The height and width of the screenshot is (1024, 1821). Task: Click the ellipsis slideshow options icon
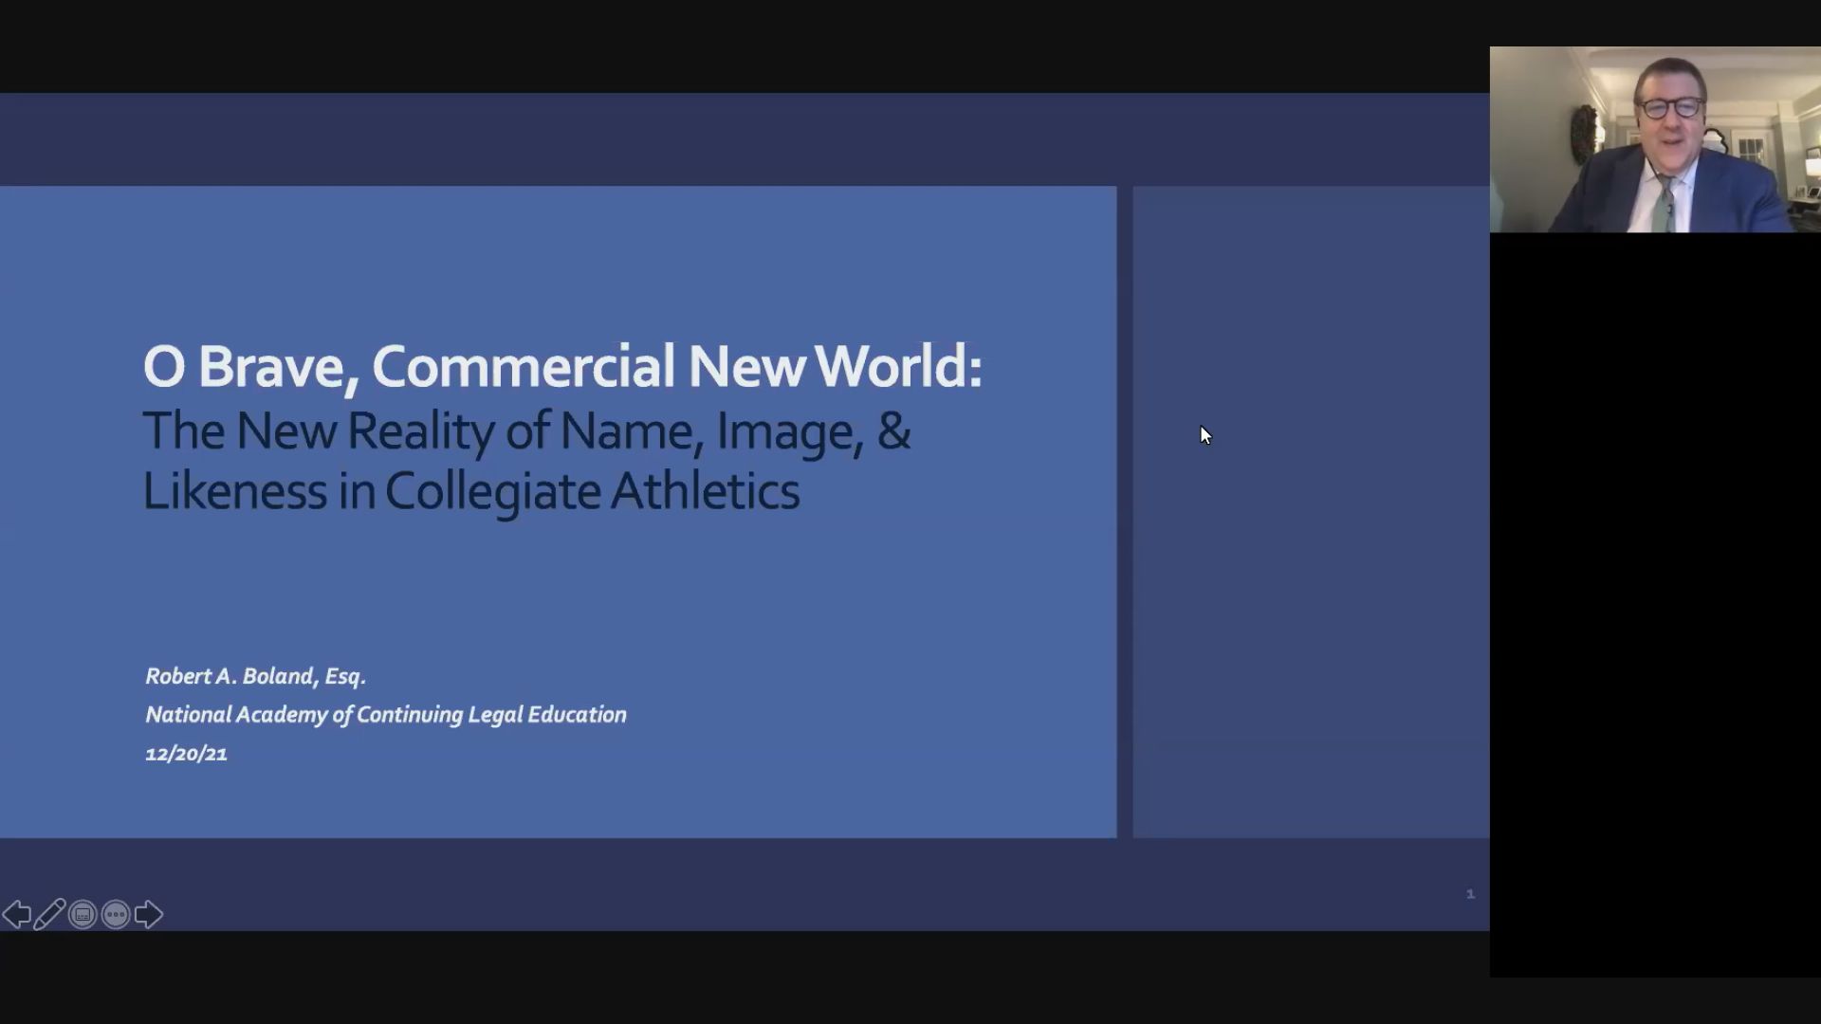(116, 913)
